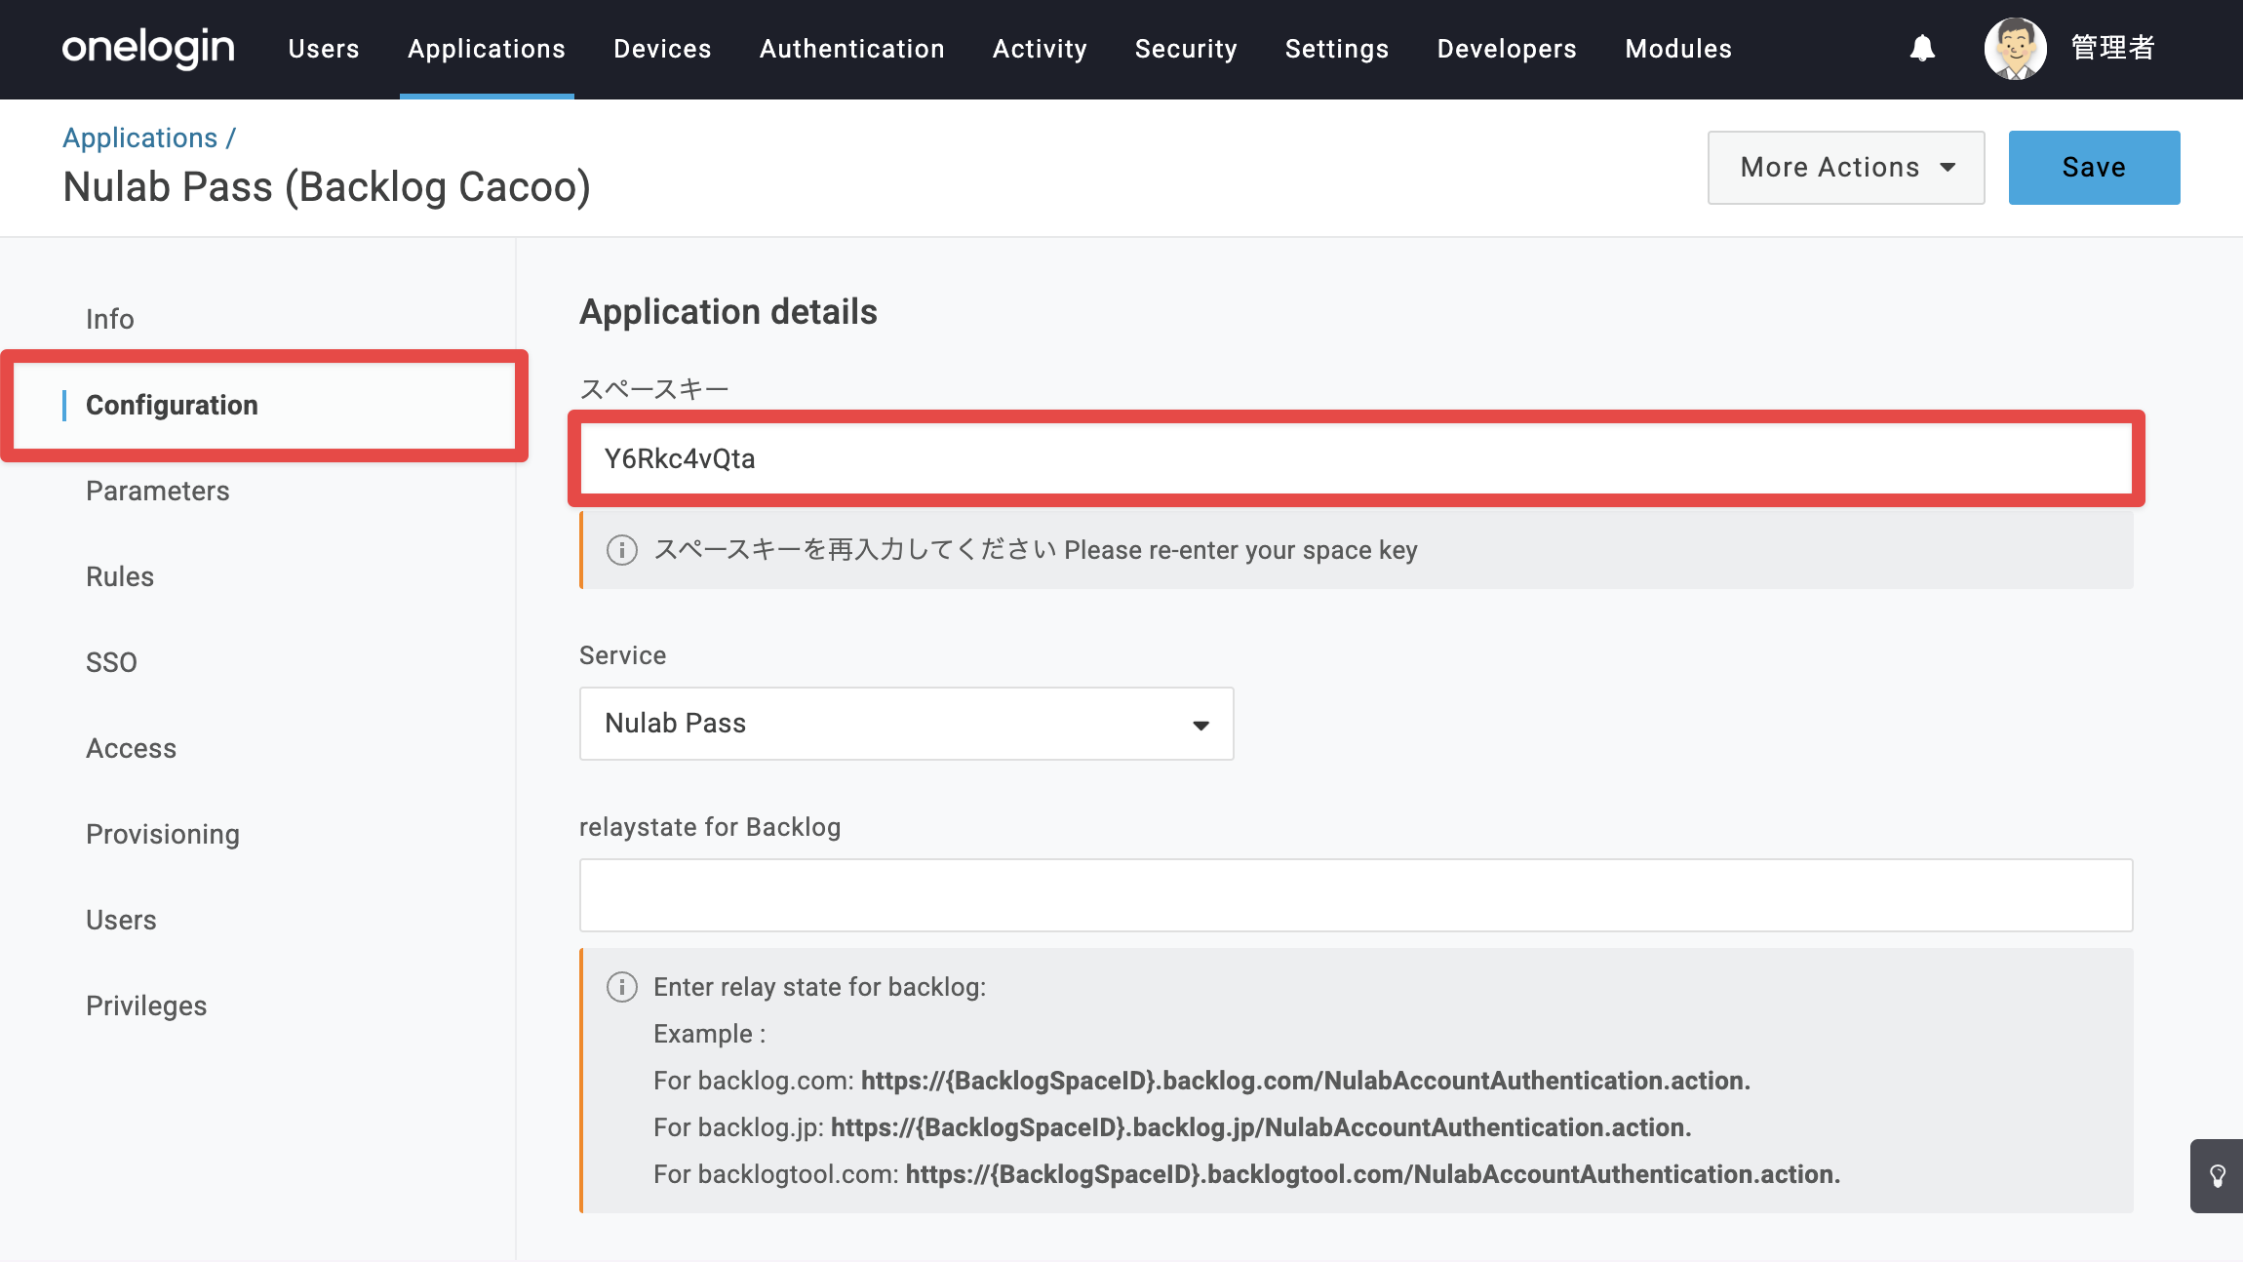The image size is (2243, 1262).
Task: Save the application configuration
Action: (2094, 168)
